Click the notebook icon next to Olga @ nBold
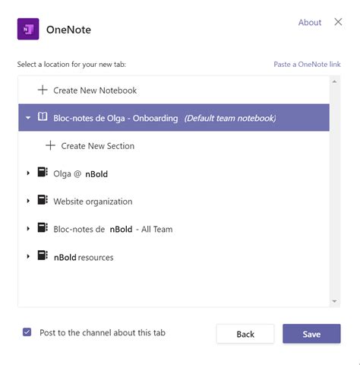The height and width of the screenshot is (365, 360). (x=43, y=172)
